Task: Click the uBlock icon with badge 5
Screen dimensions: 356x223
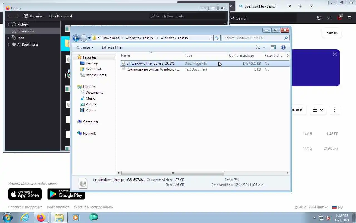Action: 340,18
